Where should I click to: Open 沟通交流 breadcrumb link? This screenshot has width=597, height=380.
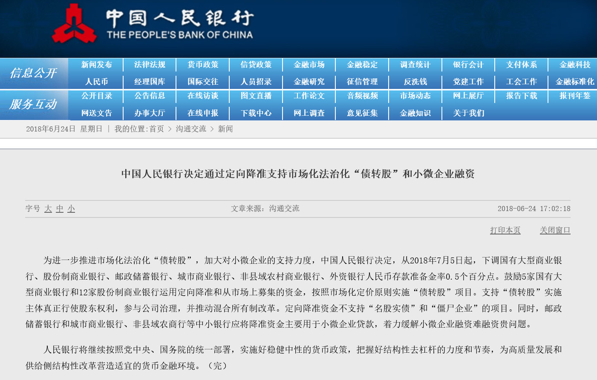191,129
